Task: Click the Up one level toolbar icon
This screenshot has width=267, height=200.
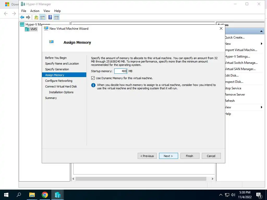Action: 36,17
